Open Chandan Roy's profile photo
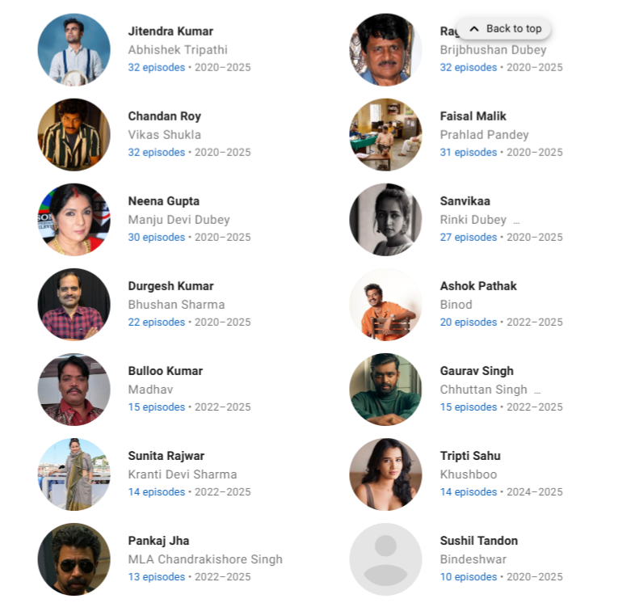Screen dimensions: 635x607 (x=74, y=134)
